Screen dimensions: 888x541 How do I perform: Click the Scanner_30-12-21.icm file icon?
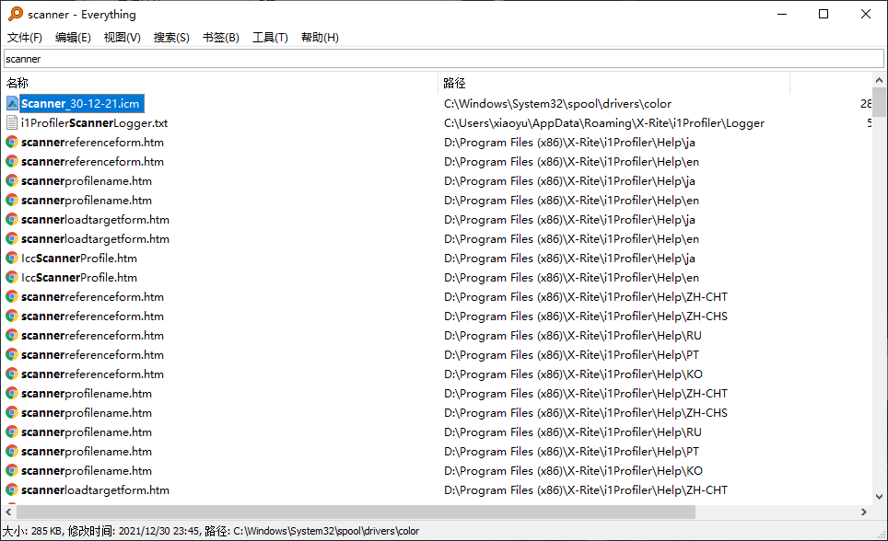[12, 104]
